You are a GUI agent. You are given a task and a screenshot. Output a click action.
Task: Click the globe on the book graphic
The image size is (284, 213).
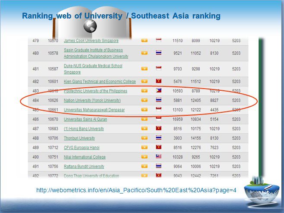tap(90, 26)
